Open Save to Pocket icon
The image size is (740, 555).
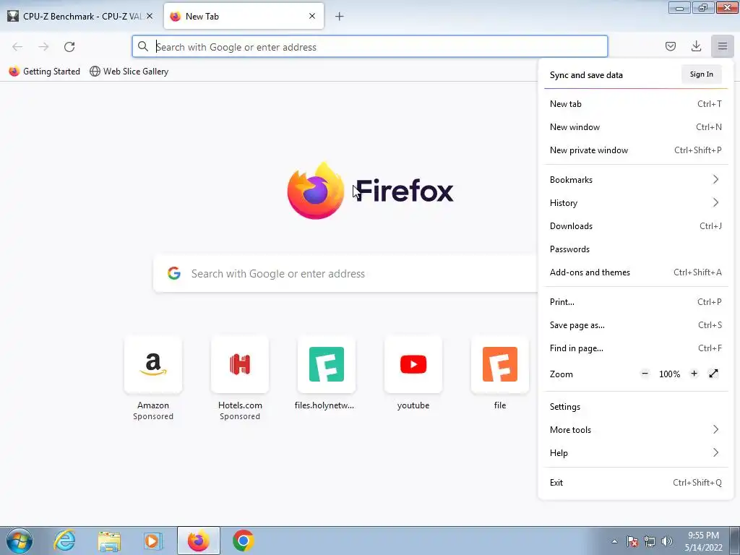670,46
